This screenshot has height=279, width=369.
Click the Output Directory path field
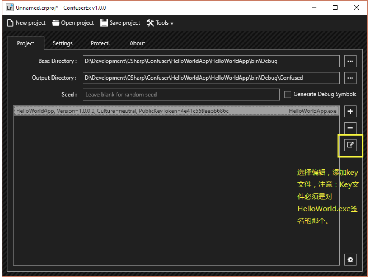point(211,78)
